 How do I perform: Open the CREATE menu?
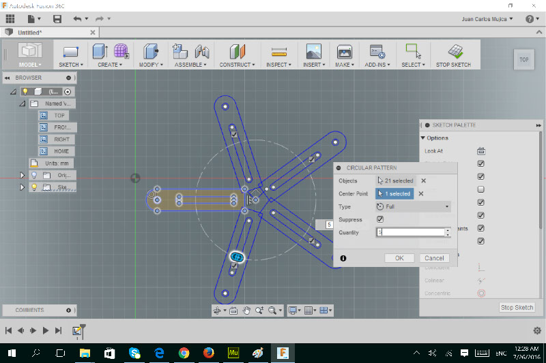click(x=110, y=65)
